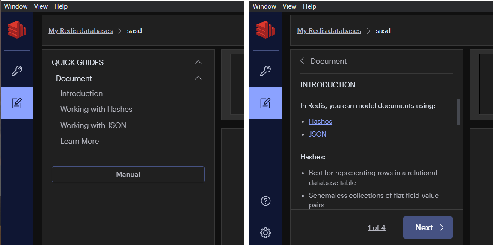This screenshot has width=493, height=245.
Task: Click the Document tree group label
Action: (74, 78)
